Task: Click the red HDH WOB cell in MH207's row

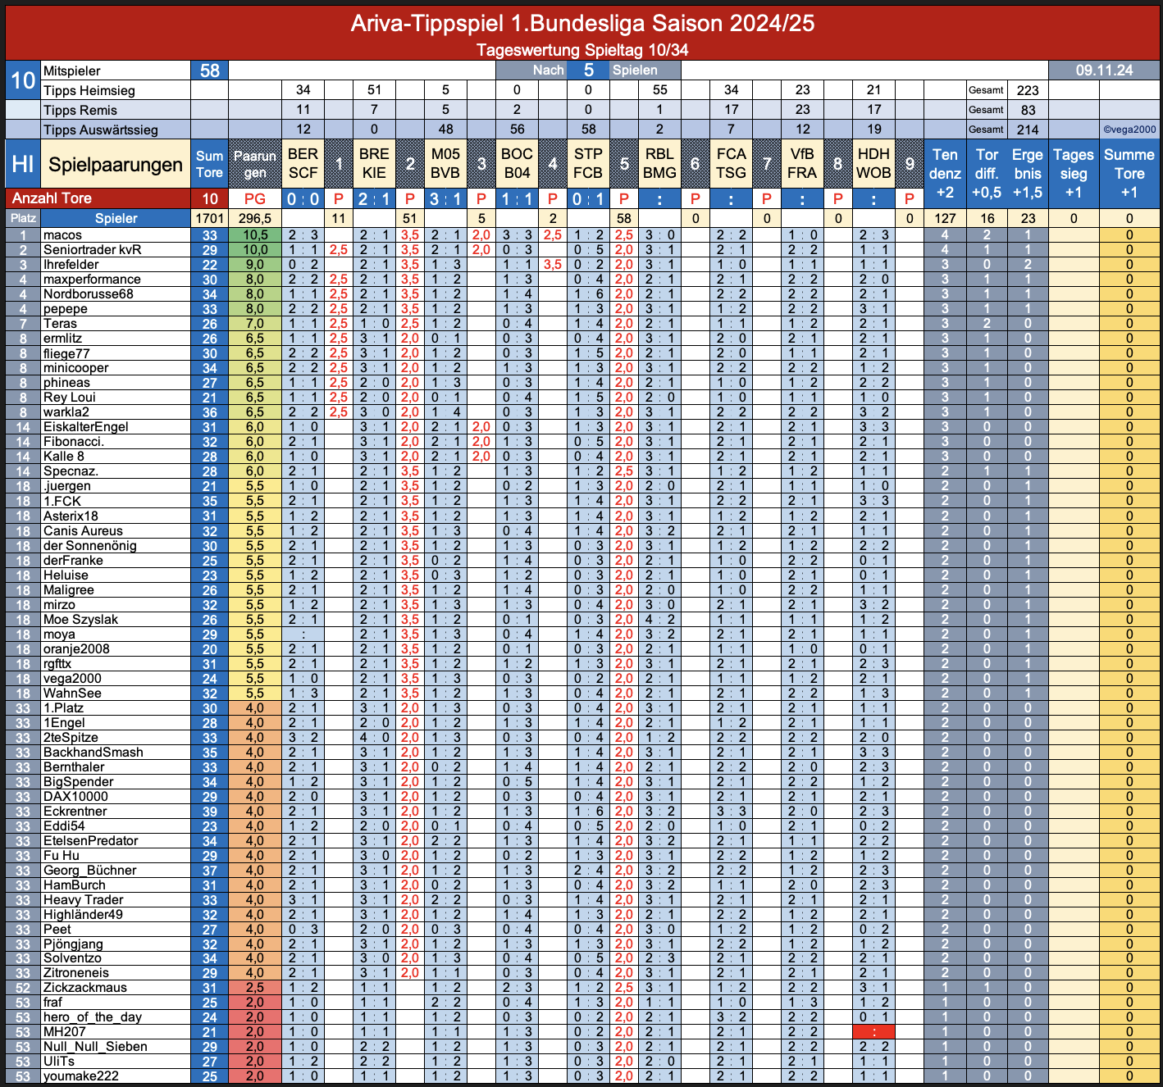Action: (x=873, y=1032)
